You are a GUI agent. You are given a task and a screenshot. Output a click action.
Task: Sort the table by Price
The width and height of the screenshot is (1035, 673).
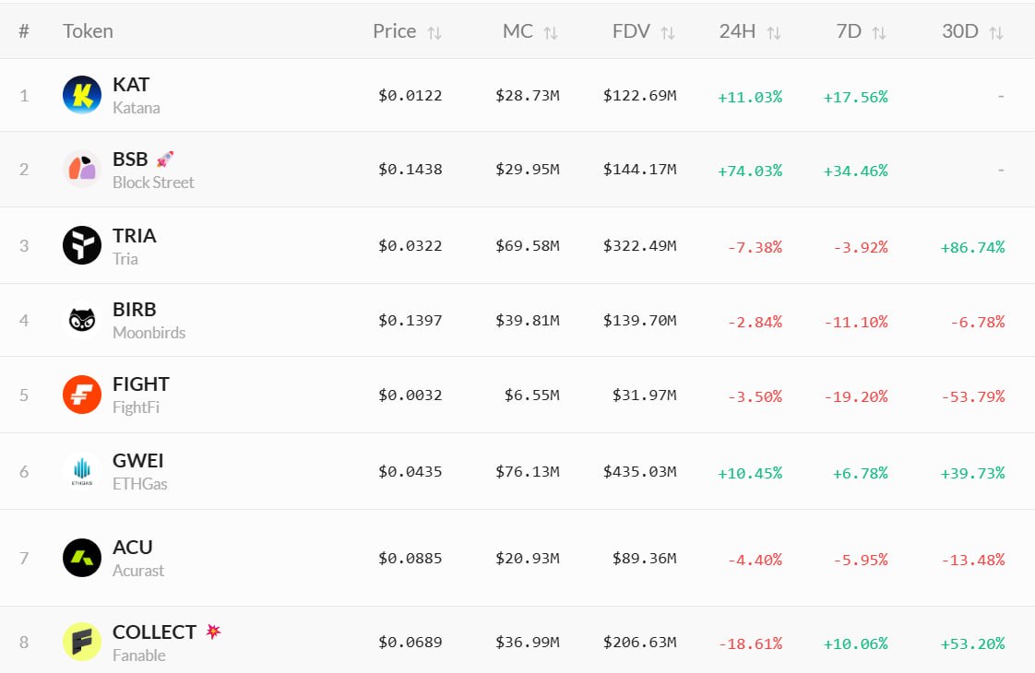tap(434, 32)
